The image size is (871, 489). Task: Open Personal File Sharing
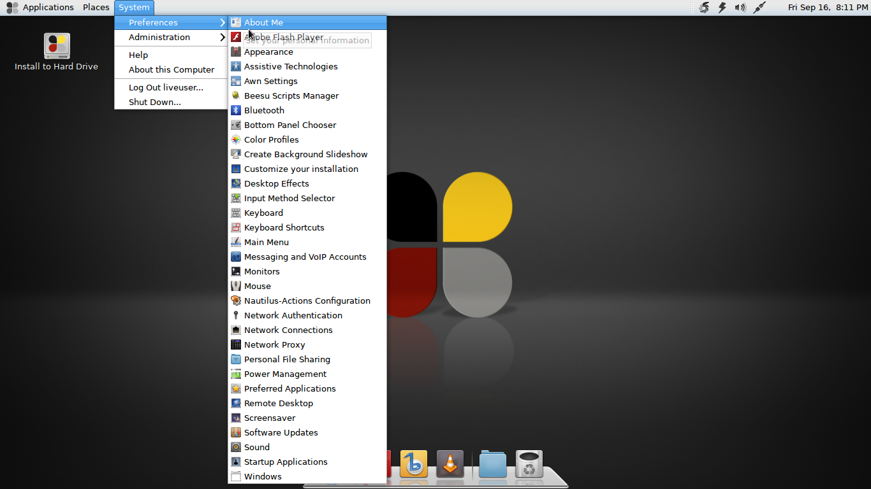[x=307, y=359]
